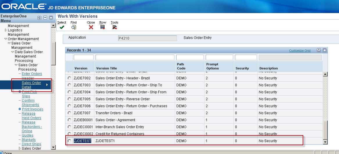Collapse the Sales Order Management node
The image size is (339, 154).
pyautogui.click(x=9, y=43)
